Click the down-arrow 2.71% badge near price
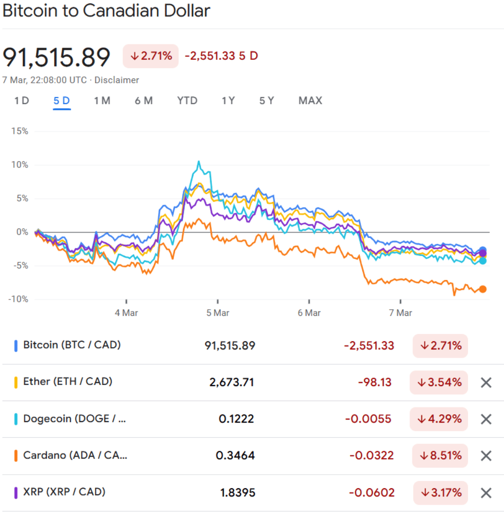504x515 pixels. pos(151,56)
